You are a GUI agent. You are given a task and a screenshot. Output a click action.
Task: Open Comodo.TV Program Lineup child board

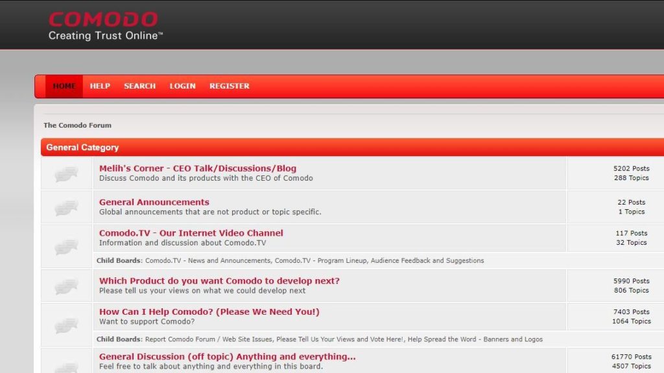[320, 260]
